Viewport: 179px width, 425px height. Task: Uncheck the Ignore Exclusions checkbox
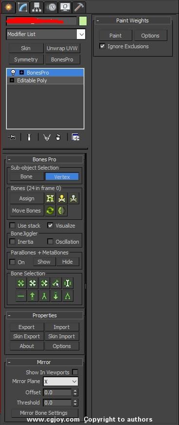tap(102, 46)
